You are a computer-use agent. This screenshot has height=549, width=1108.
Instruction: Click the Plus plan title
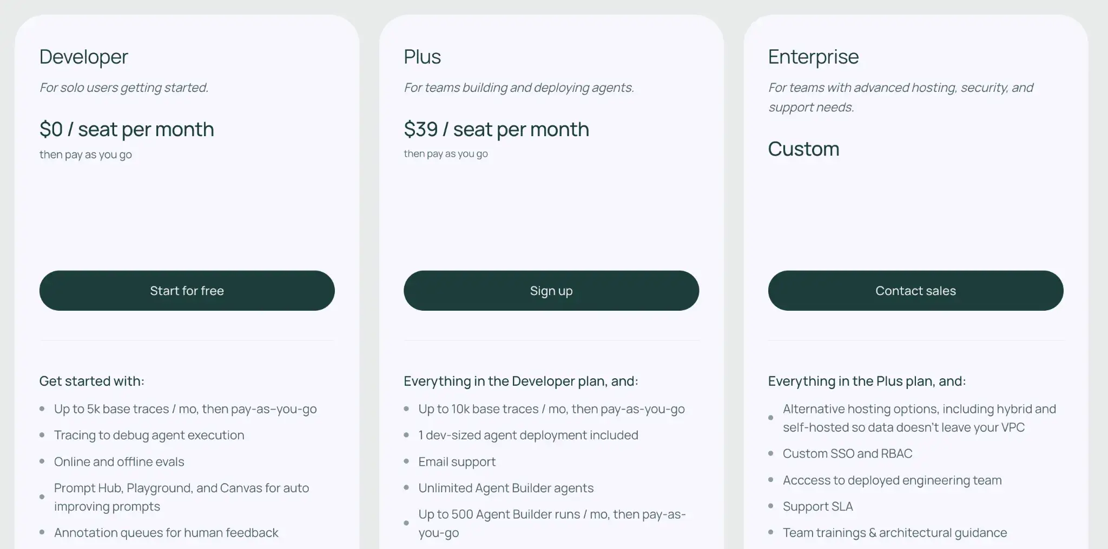422,57
